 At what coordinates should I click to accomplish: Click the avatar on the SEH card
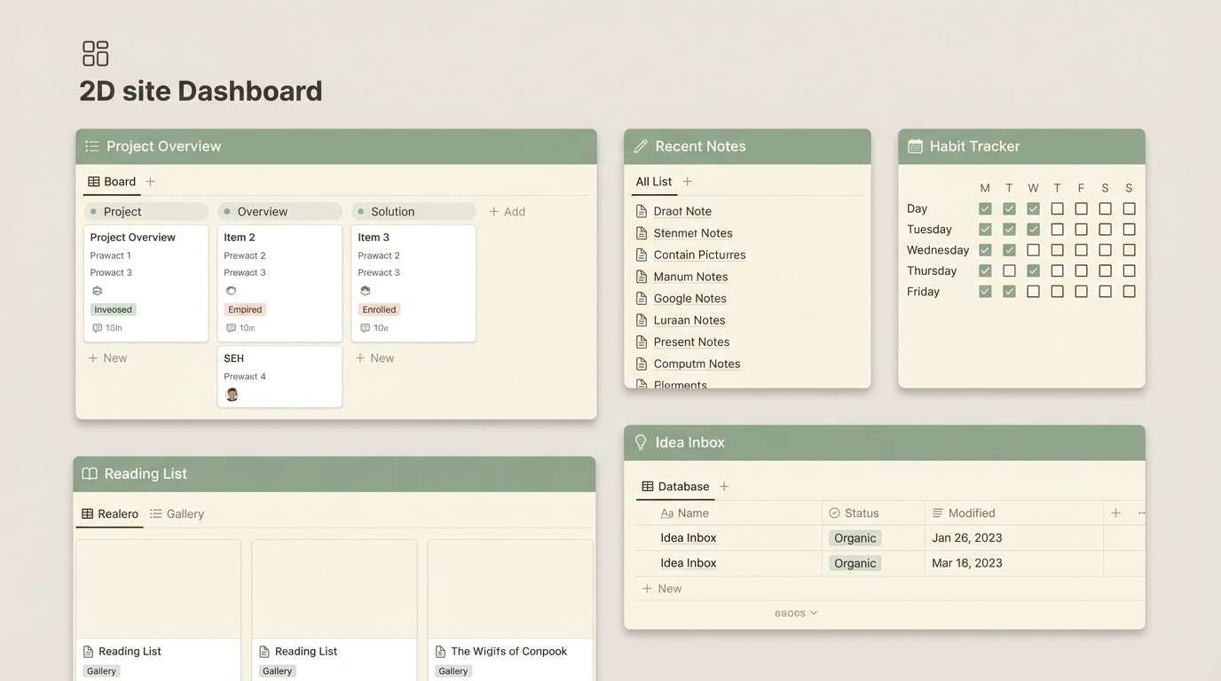[231, 393]
